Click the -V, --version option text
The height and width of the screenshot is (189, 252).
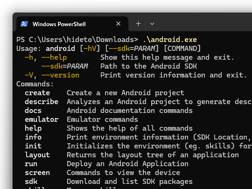click(52, 75)
